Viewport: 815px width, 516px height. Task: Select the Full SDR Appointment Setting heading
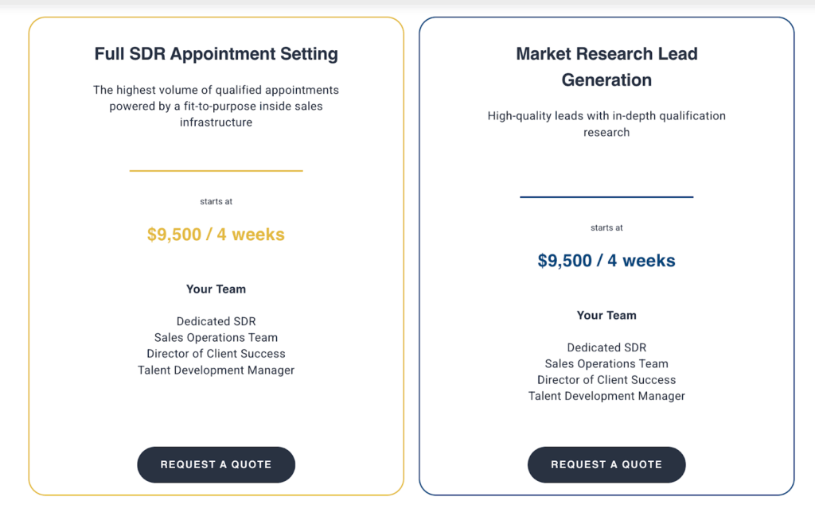coord(216,54)
